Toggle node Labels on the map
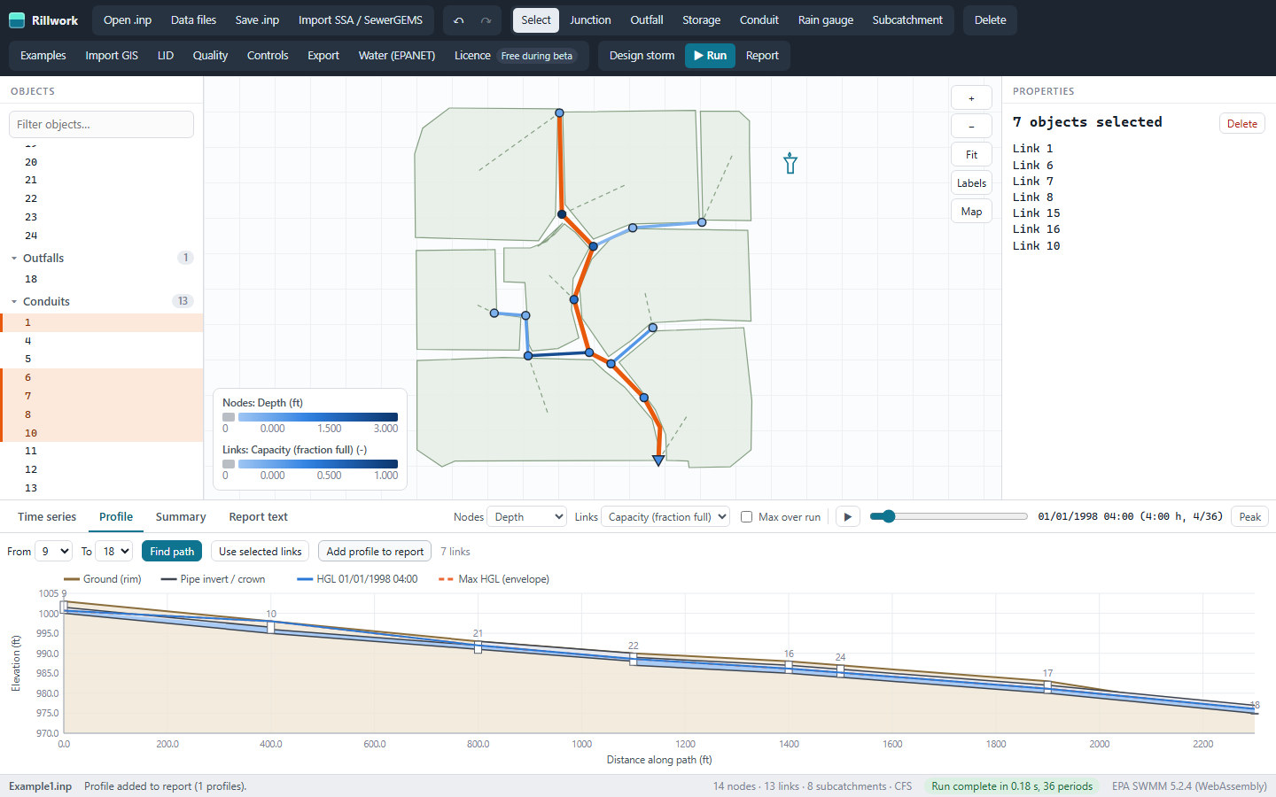This screenshot has height=797, width=1276. 971,183
